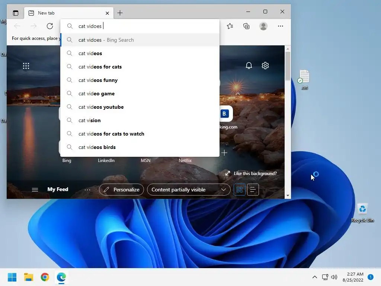381x286 pixels.
Task: Open the Windows Start button
Action: 12,277
